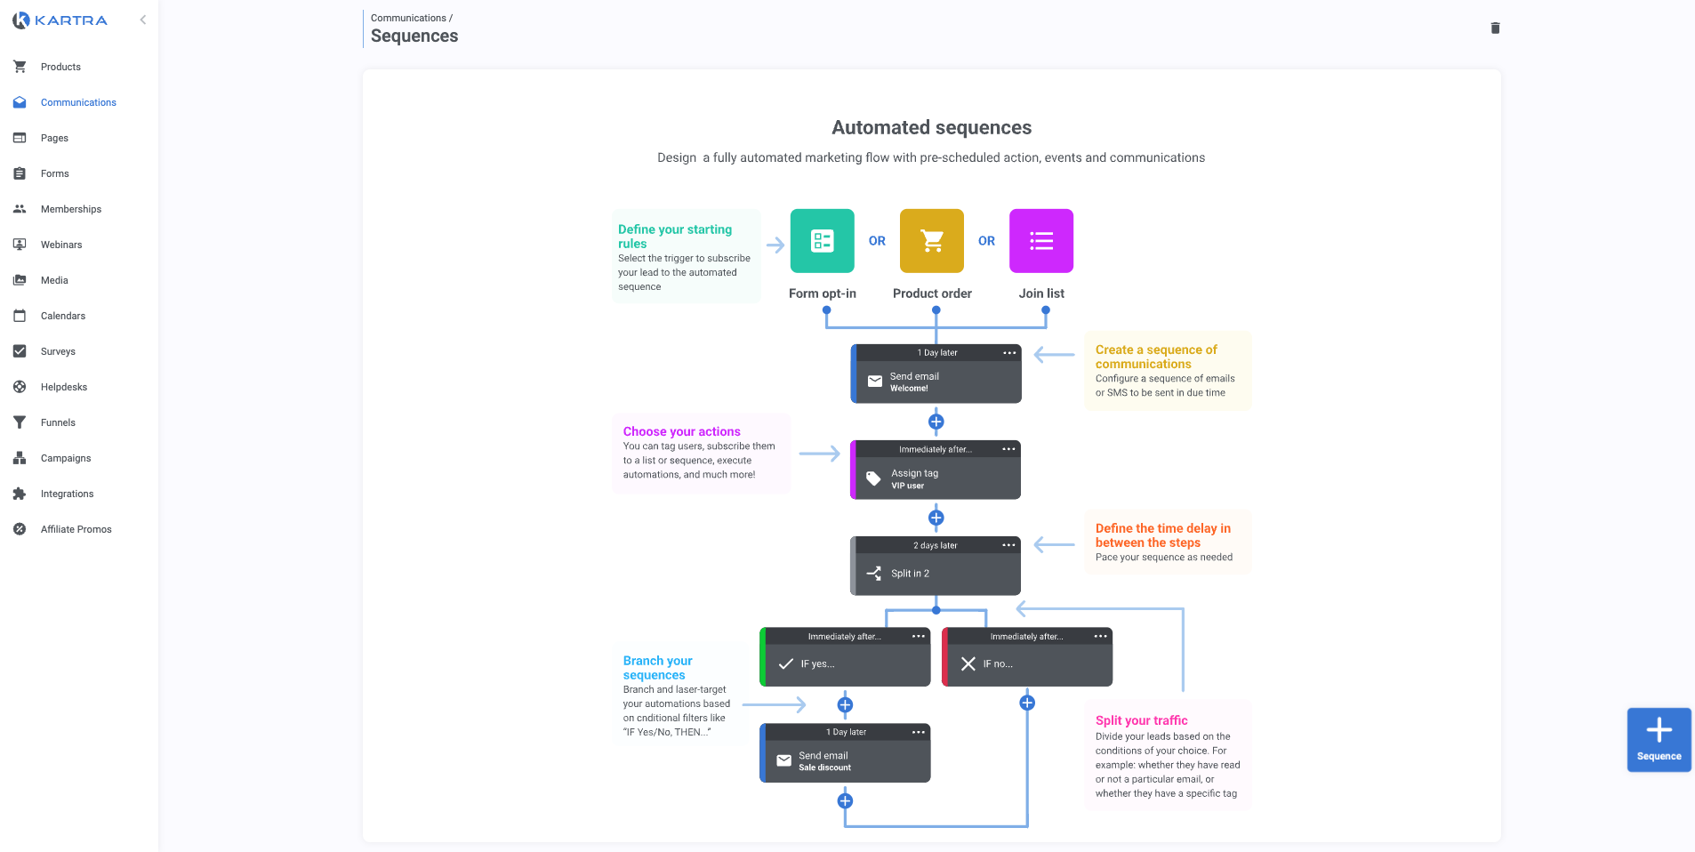1695x852 pixels.
Task: Collapse the left sidebar with chevron
Action: 142,20
